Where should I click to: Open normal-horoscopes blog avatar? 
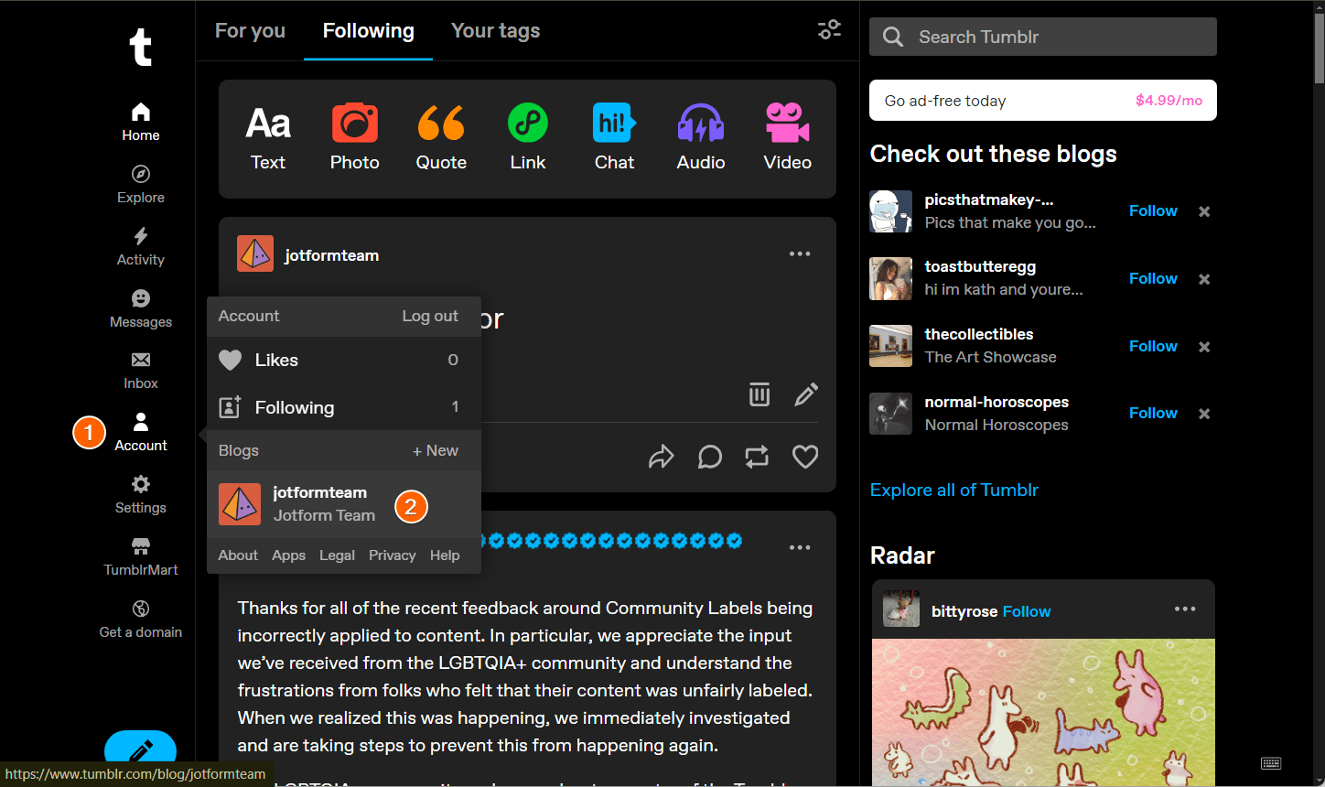tap(891, 413)
